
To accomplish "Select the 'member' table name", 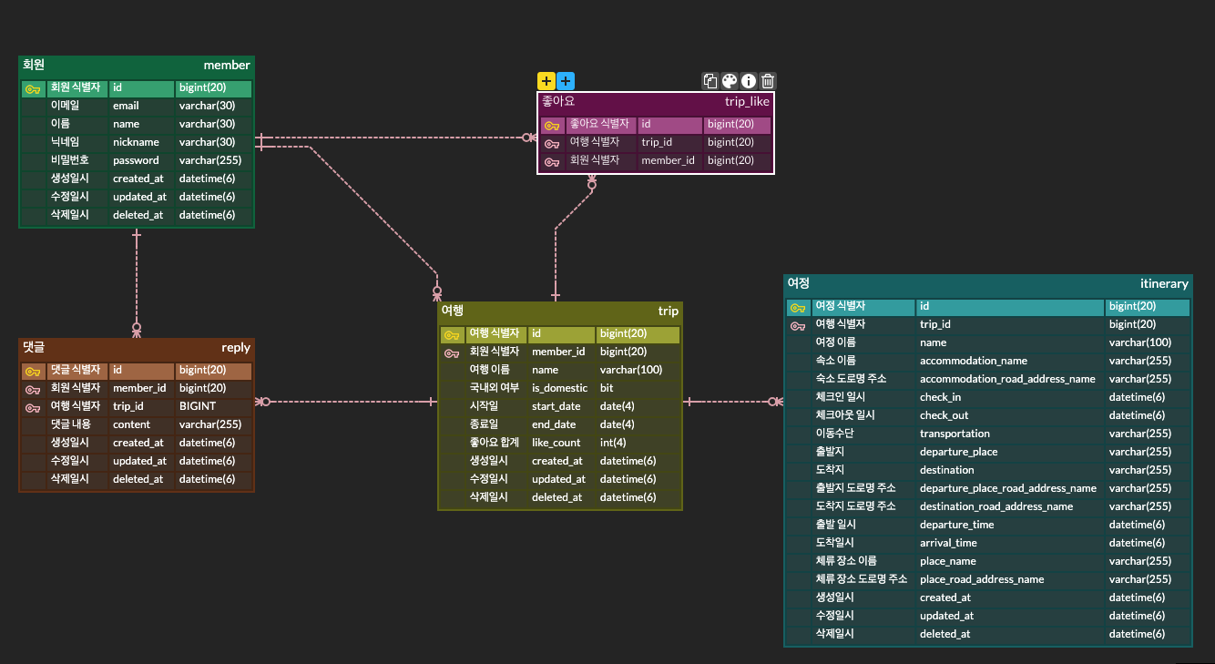I will click(227, 66).
